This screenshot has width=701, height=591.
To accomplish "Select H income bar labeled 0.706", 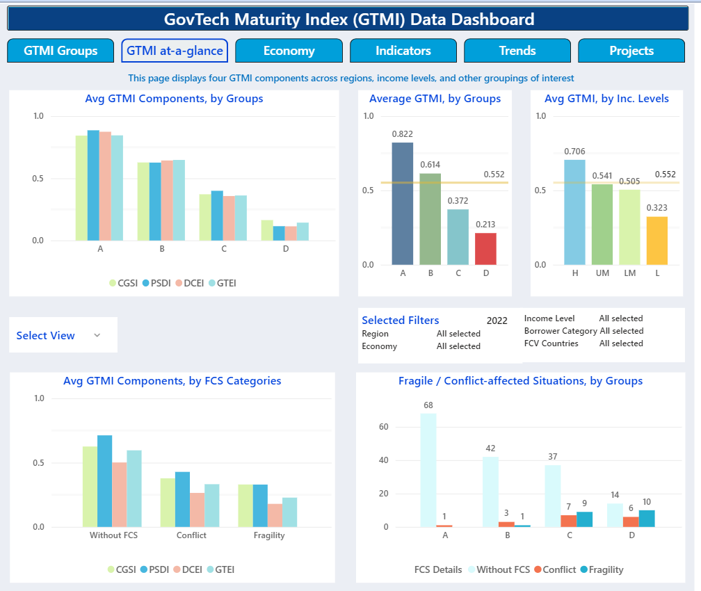I will coord(574,212).
